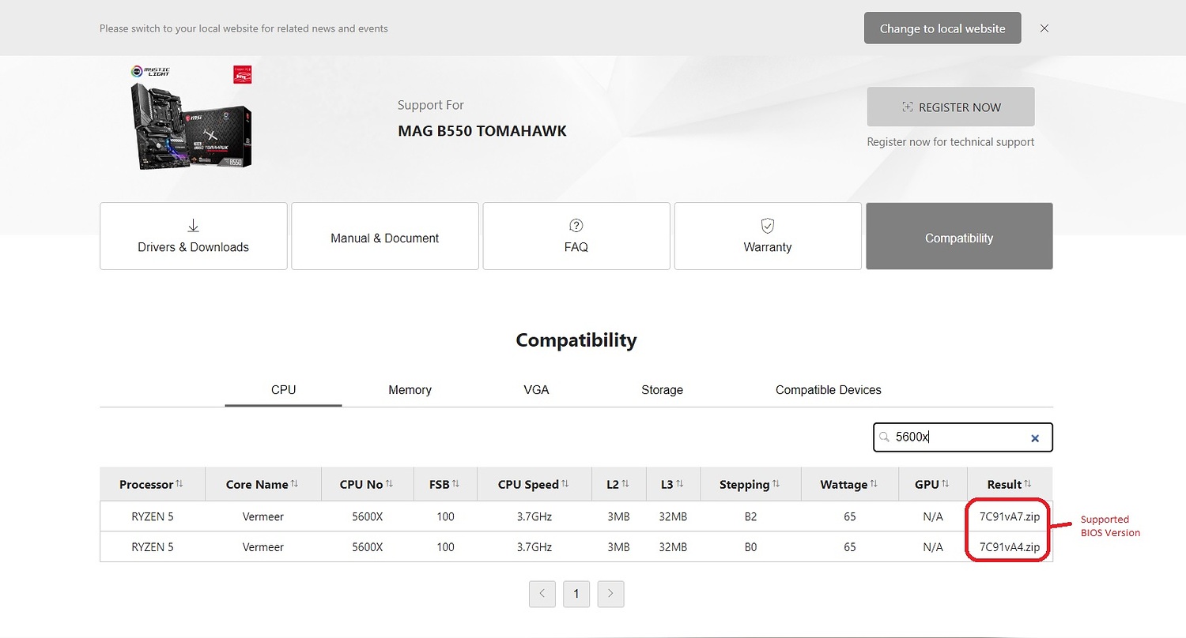
Task: Sort table by Processor column arrows
Action: (x=179, y=484)
